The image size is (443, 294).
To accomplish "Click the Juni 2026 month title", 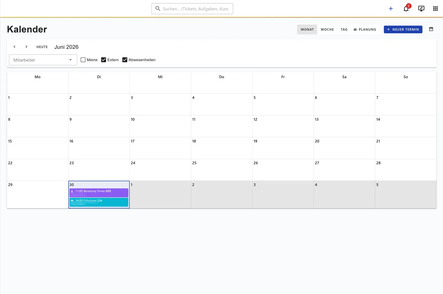I will tap(66, 47).
